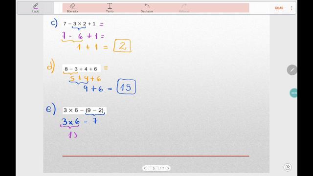Viewport: 313px width, 176px height.
Task: Click the total page count '/ 7'
Action: pos(162,168)
